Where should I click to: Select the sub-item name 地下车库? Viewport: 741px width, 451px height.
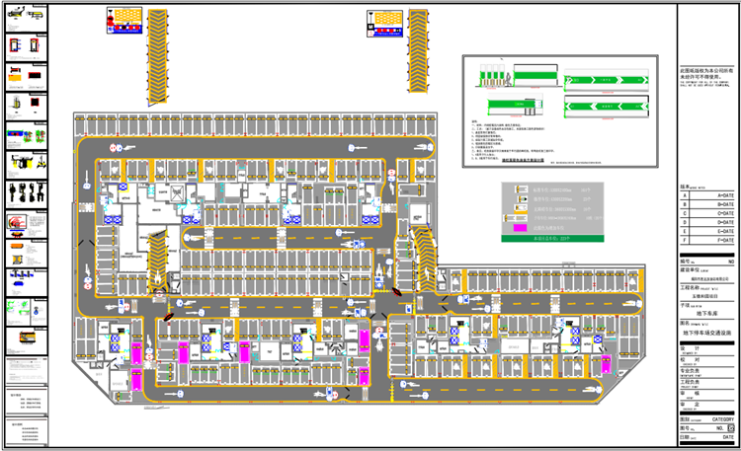[707, 314]
